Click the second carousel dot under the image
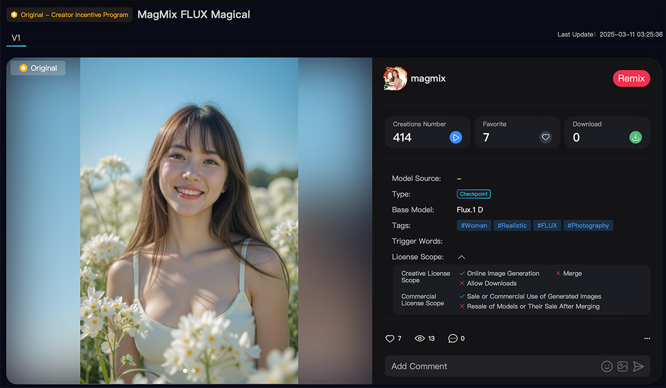The image size is (666, 388). 193,370
